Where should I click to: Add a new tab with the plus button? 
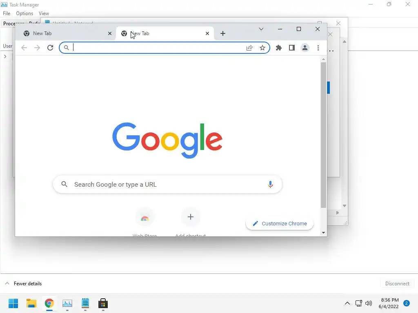coord(223,33)
